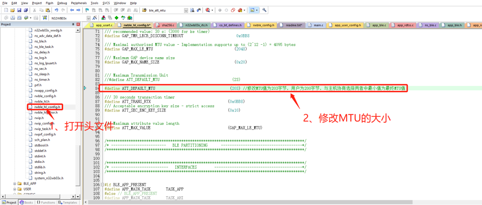Toggle the Project panel pin button
Viewport: 482px width, 205px height.
pyautogui.click(x=73, y=25)
